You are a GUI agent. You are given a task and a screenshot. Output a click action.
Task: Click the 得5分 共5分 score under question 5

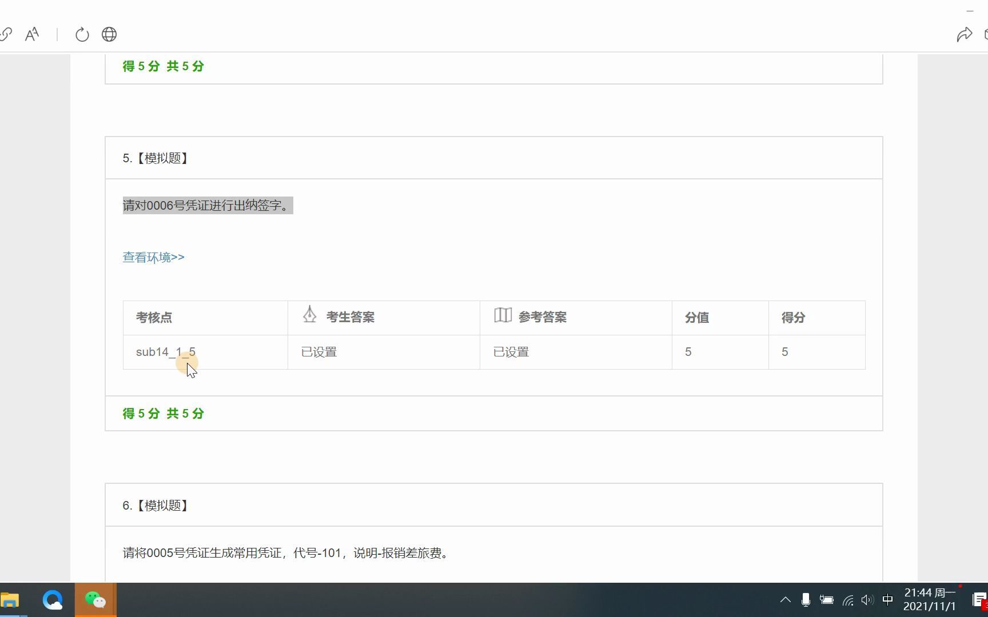[x=163, y=414]
